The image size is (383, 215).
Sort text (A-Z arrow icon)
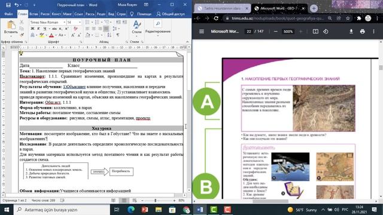[x=109, y=35]
